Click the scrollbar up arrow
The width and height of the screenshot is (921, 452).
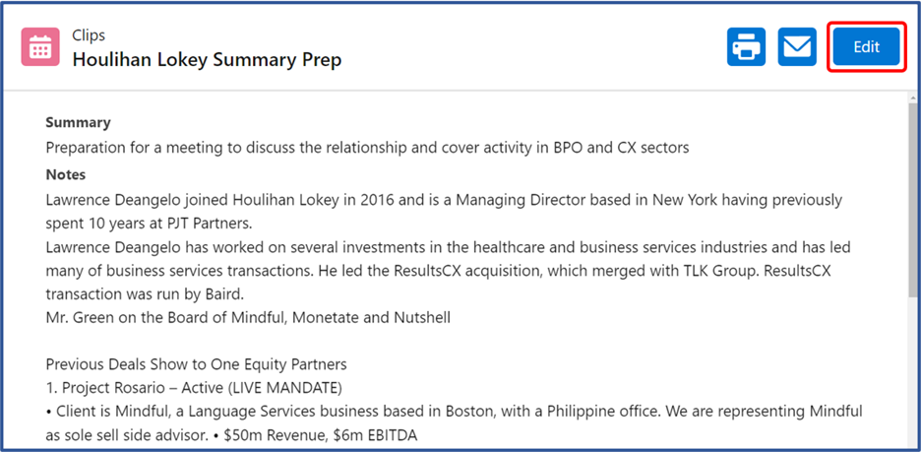click(x=914, y=98)
